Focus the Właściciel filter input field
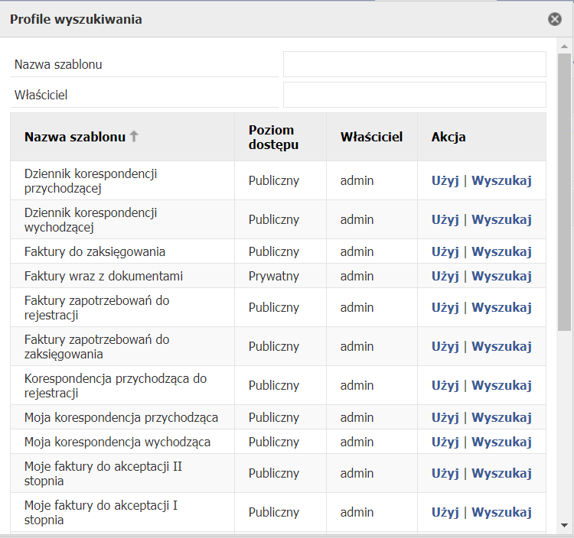The width and height of the screenshot is (574, 538). tap(414, 95)
